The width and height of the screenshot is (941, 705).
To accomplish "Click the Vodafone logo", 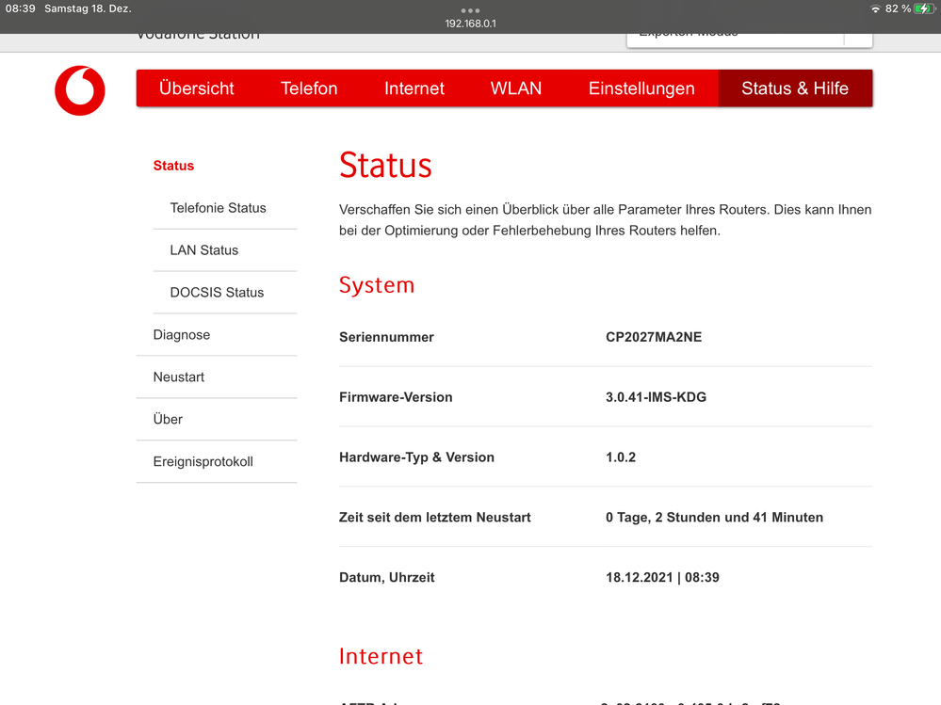I will pyautogui.click(x=80, y=90).
